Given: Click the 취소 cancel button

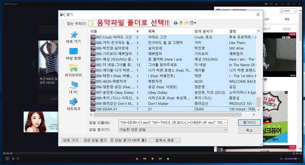Looking at the screenshot, I should 249,130.
